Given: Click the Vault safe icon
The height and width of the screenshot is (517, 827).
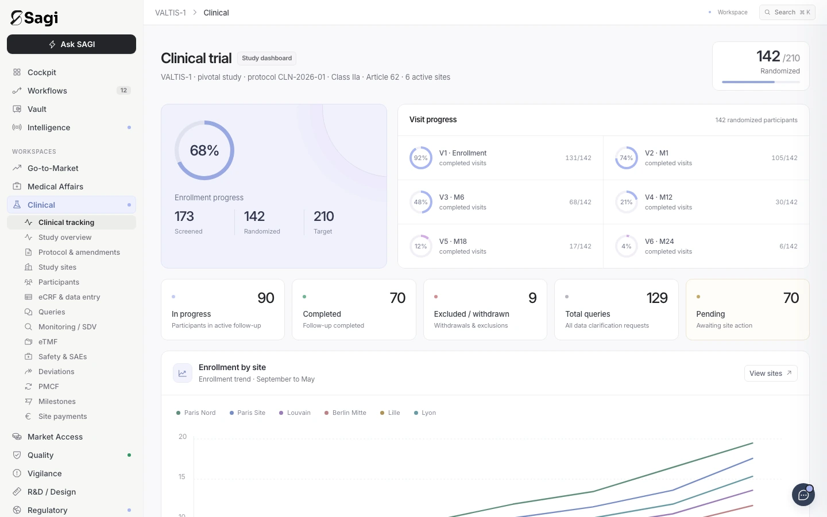Looking at the screenshot, I should 17,109.
